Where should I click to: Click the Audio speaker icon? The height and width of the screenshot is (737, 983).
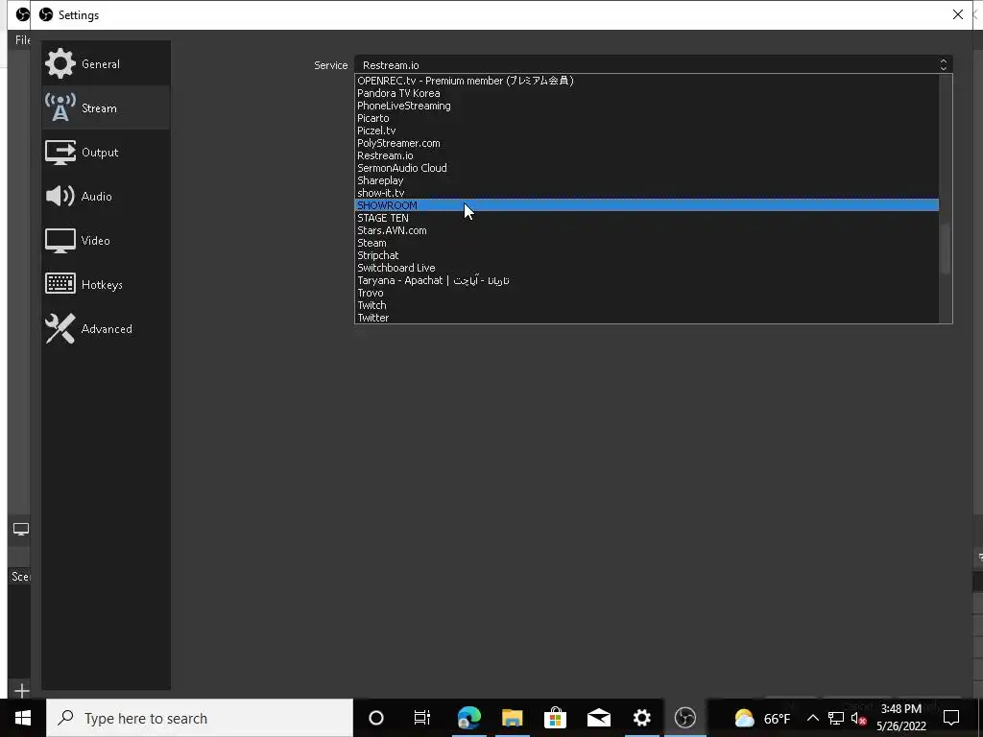60,196
